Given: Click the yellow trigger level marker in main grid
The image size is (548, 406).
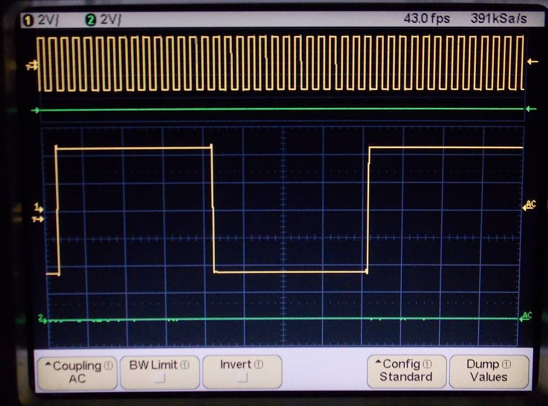Looking at the screenshot, I should [x=38, y=219].
